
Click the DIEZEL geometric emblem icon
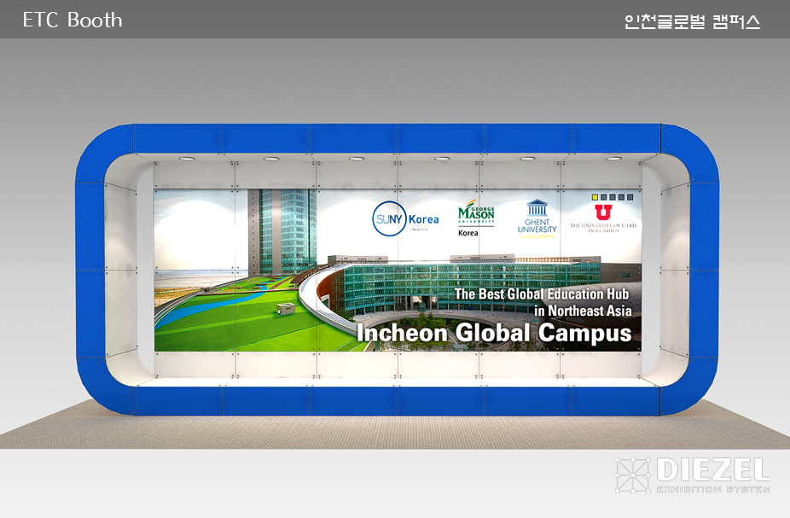(632, 475)
